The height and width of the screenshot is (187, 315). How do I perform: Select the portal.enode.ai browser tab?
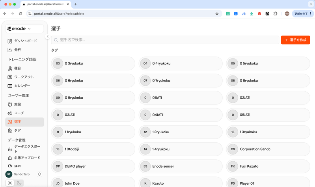pos(46,4)
